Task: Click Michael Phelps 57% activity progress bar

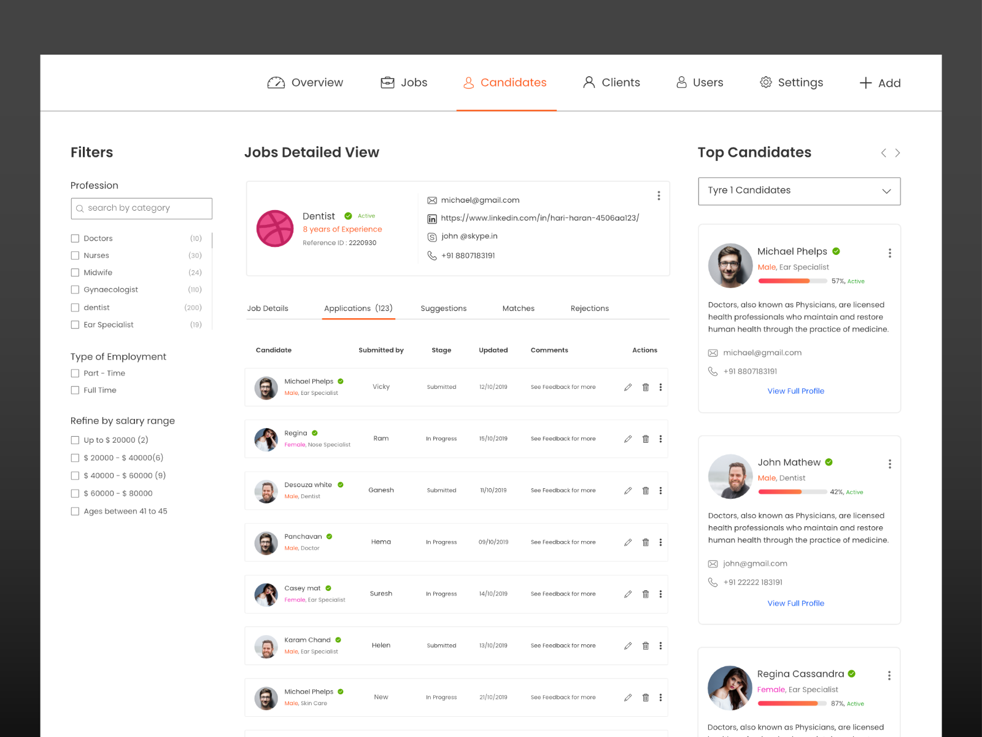Action: pos(792,281)
